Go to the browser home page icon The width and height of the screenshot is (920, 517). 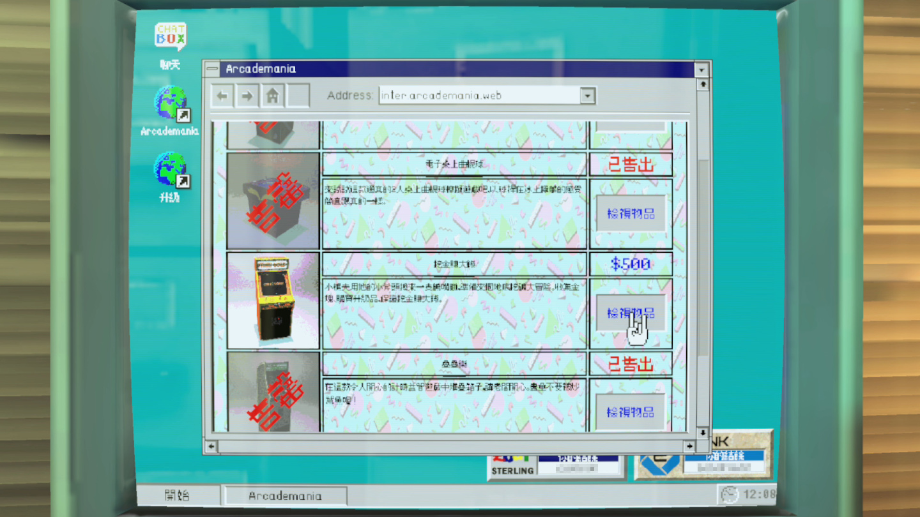pyautogui.click(x=273, y=96)
